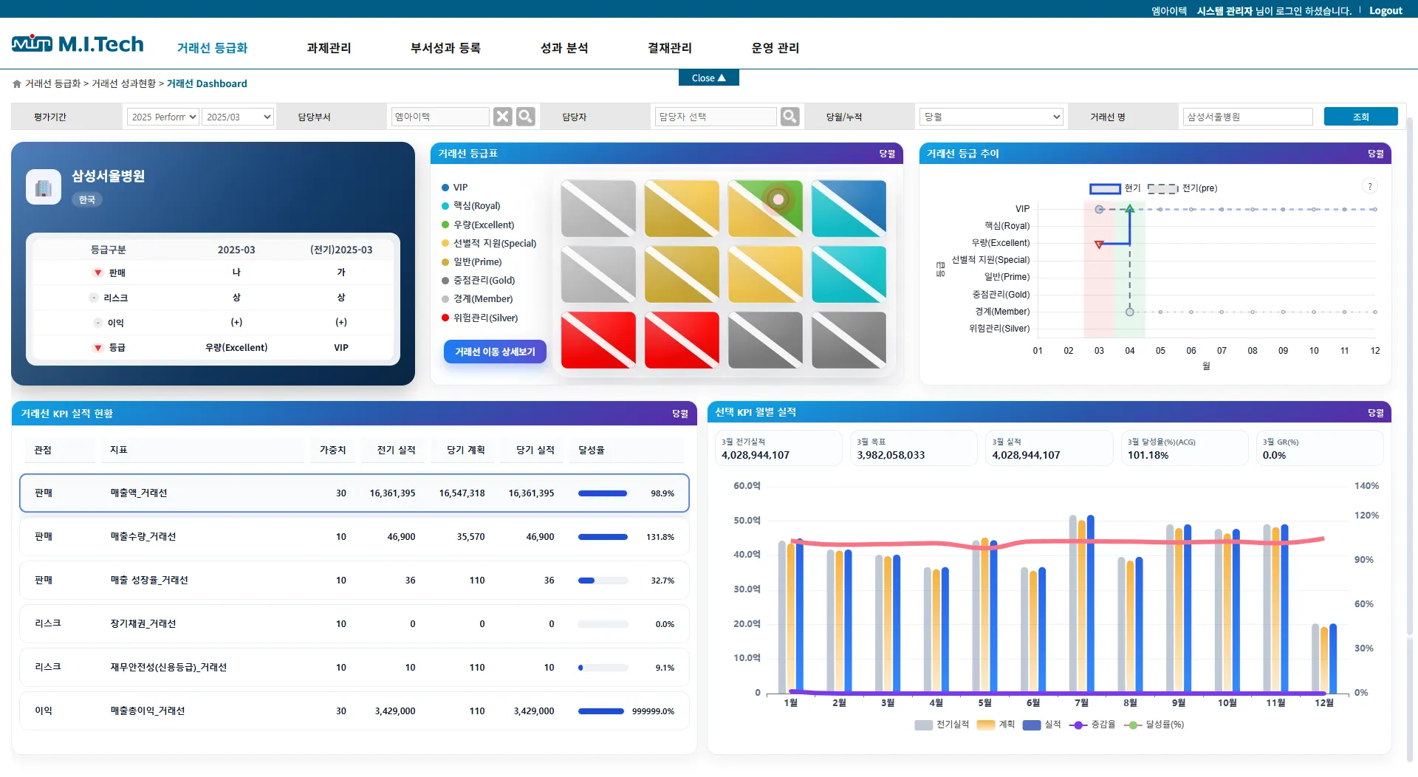Click the 3월 전기실적 summary card

tap(778, 448)
